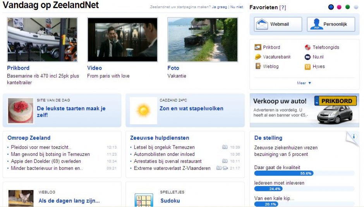Open Favorieten help question mark

click(283, 7)
